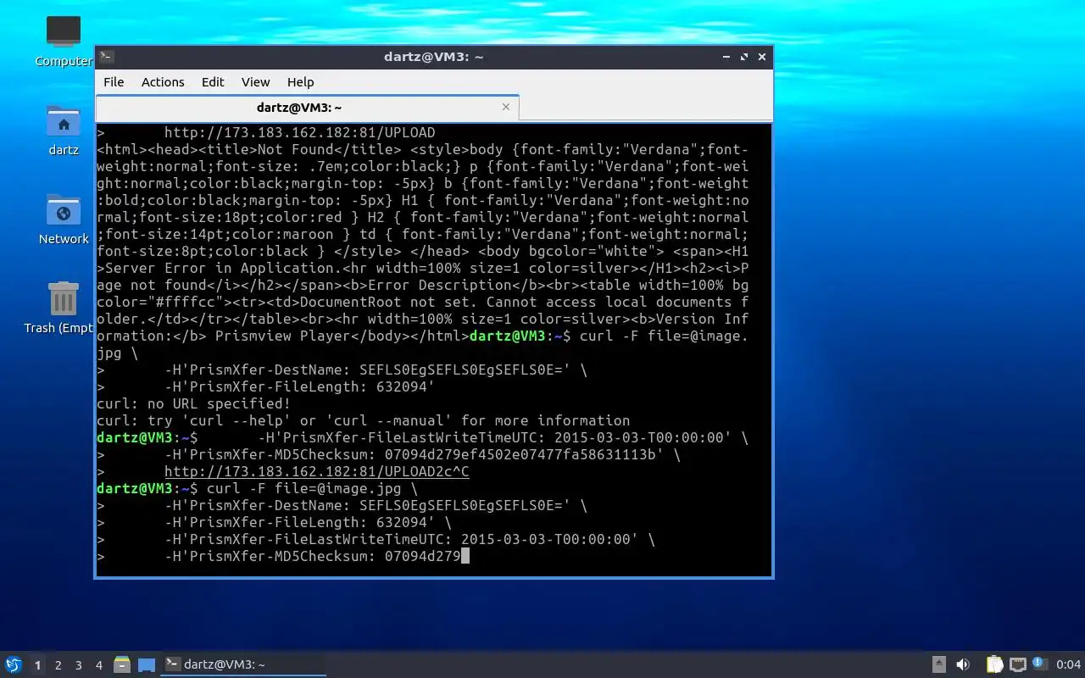
Task: Open the Lubuntu start menu
Action: 13,664
